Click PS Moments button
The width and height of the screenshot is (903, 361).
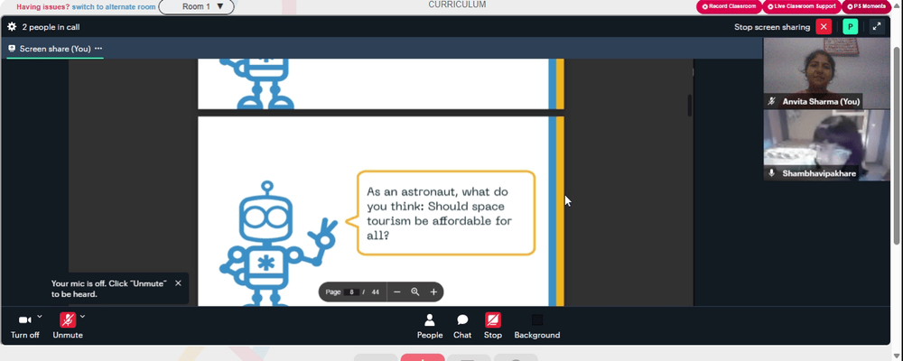(x=866, y=6)
